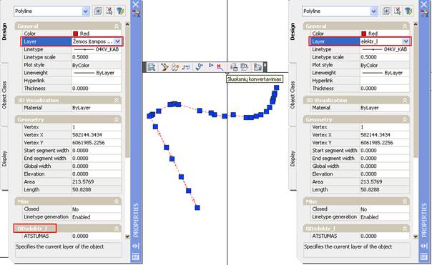This screenshot has height=265, width=432.
Task: Switch to Display tab in left palette
Action: tap(4, 159)
